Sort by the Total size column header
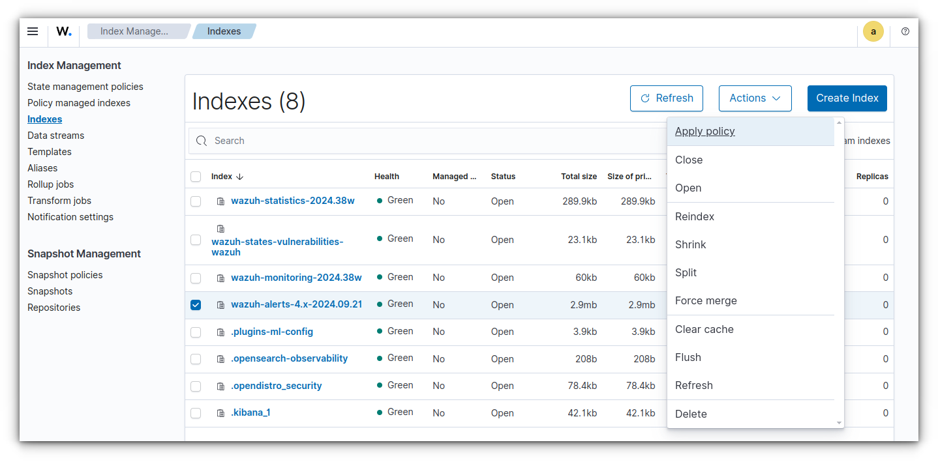Image resolution: width=938 pixels, height=462 pixels. [x=579, y=177]
